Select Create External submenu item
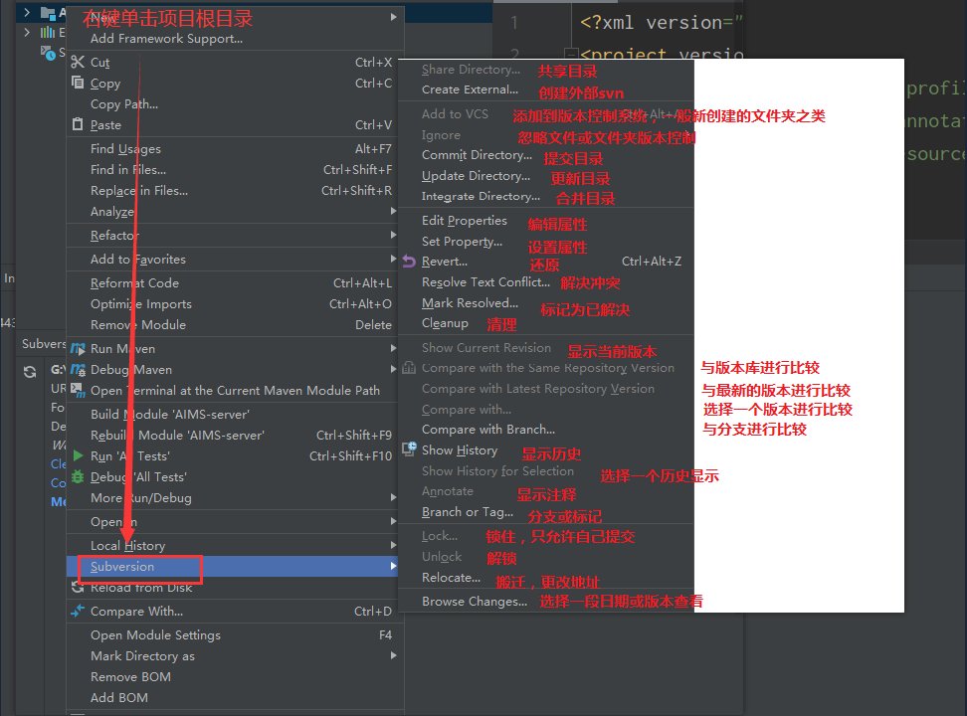The image size is (967, 716). click(x=470, y=89)
